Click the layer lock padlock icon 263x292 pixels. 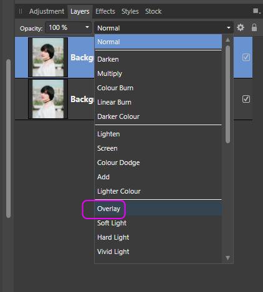click(x=254, y=27)
